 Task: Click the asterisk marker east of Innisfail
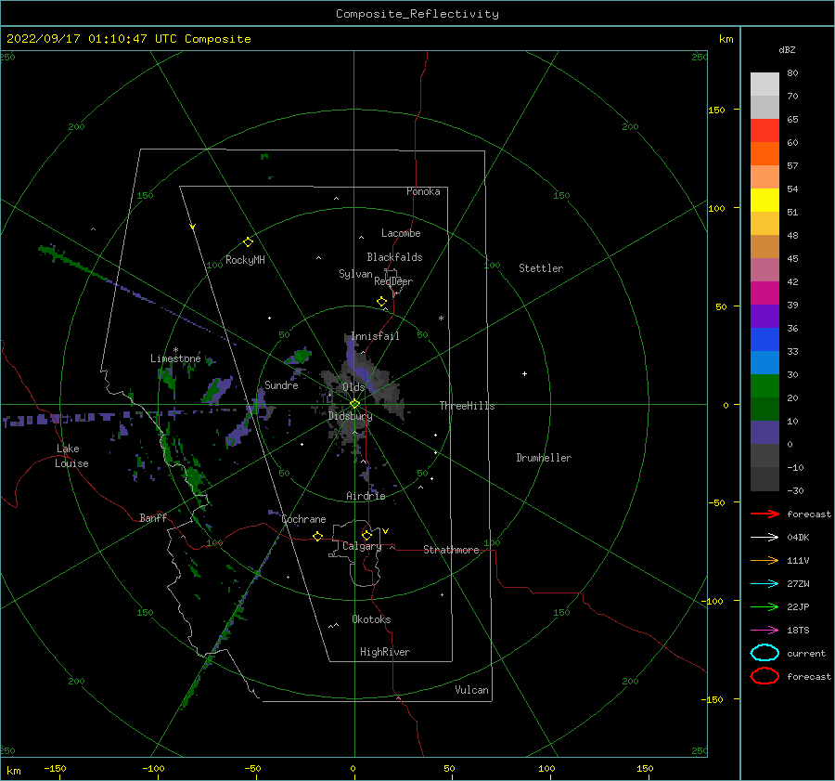tap(441, 319)
